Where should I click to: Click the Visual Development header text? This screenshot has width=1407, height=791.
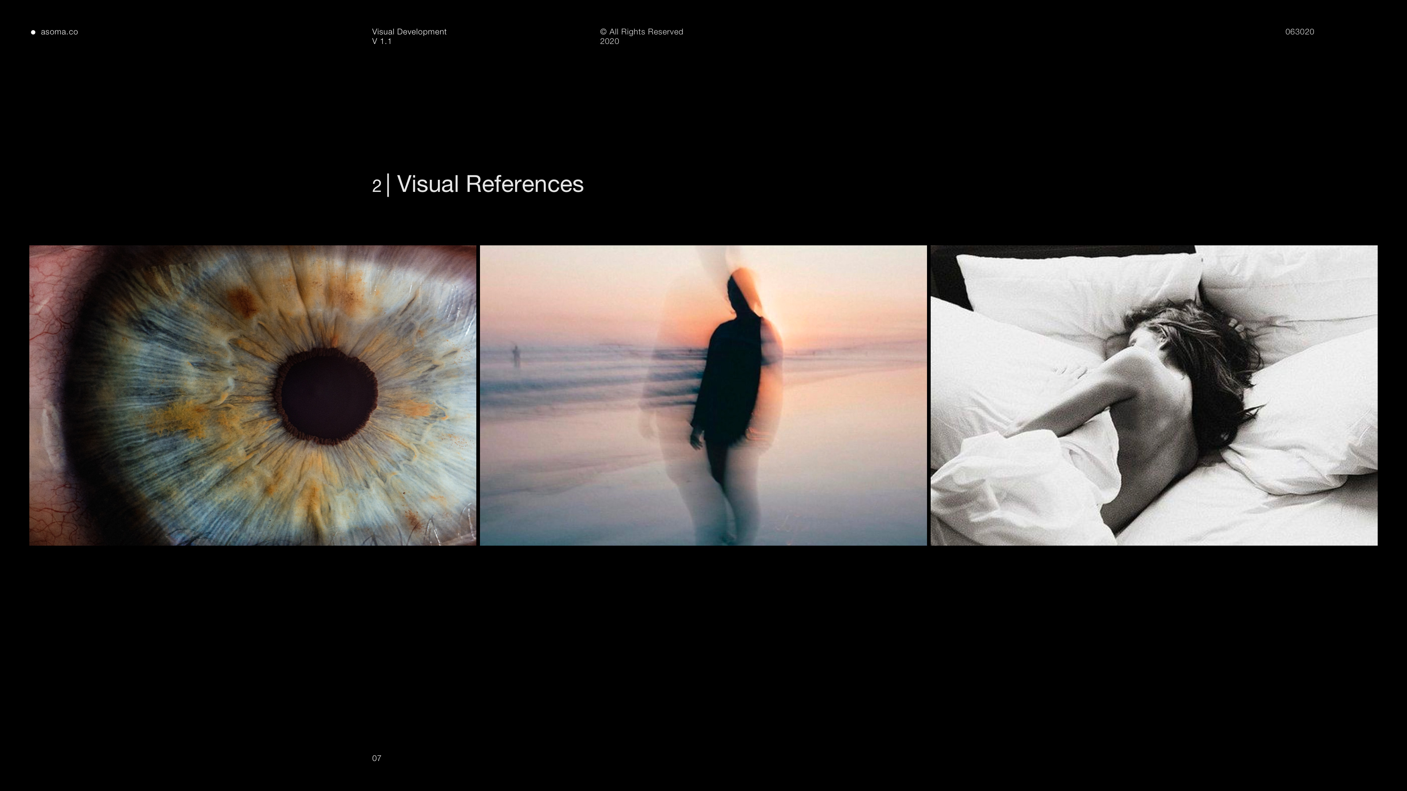point(409,31)
